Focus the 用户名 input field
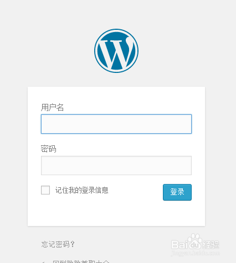 (x=116, y=124)
